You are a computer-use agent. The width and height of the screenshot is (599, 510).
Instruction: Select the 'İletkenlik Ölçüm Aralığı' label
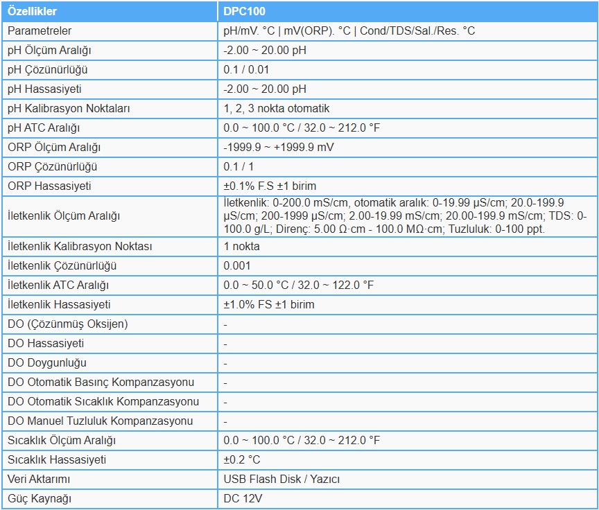click(x=64, y=216)
